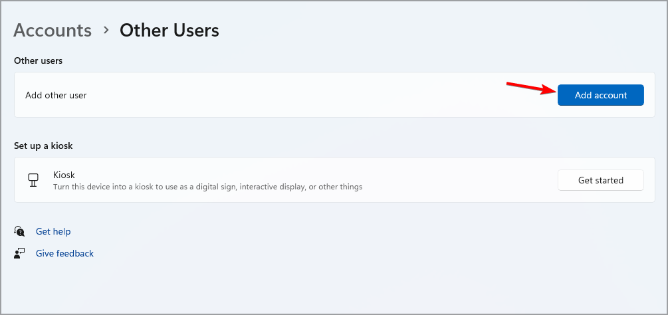Go back to Accounts via breadcrumb
The width and height of the screenshot is (668, 315).
coord(53,31)
